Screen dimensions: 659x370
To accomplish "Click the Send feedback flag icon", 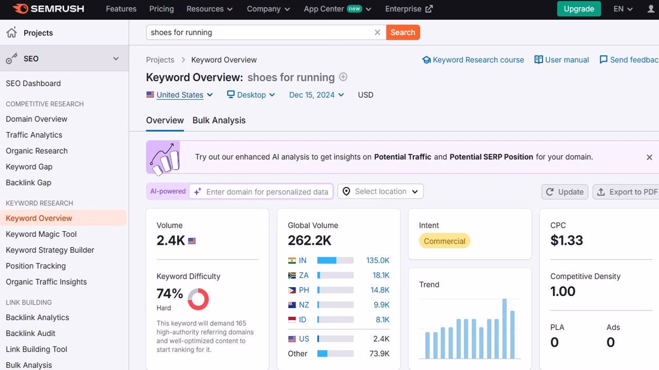I will 603,60.
